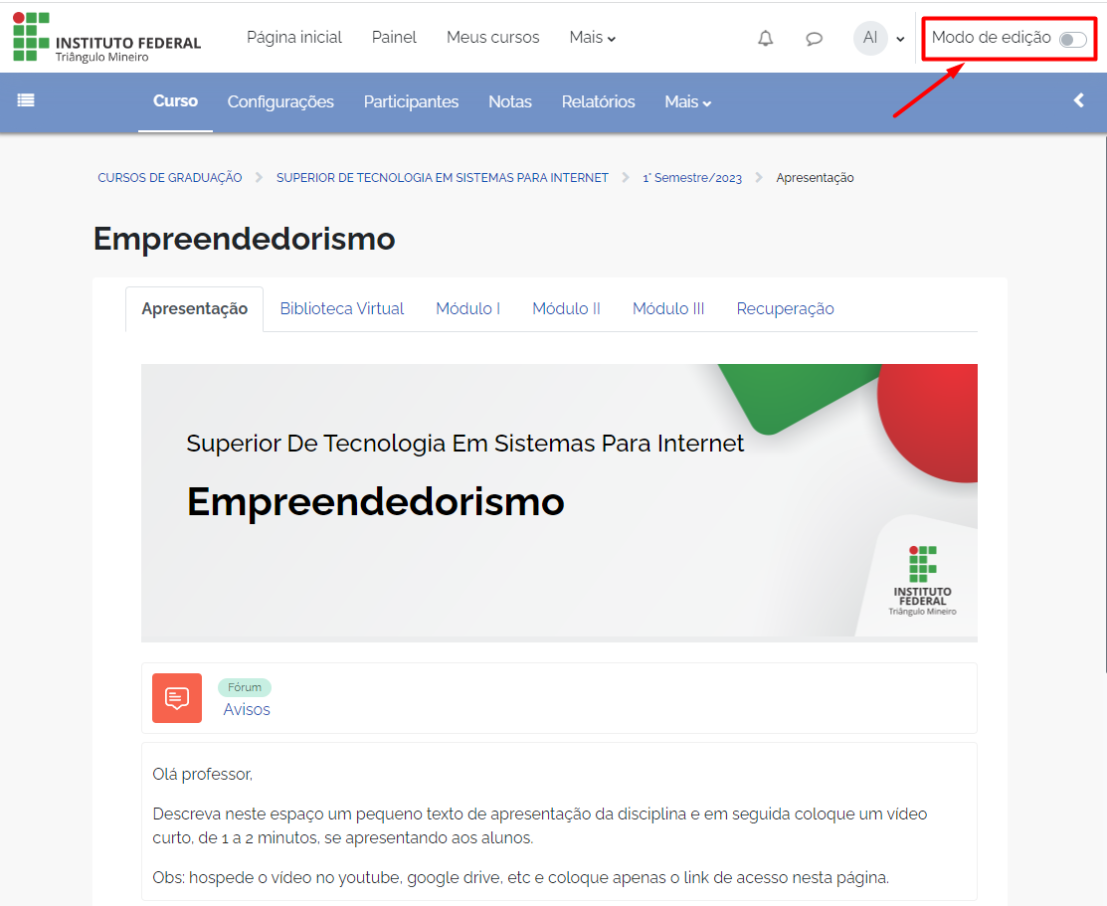Image resolution: width=1107 pixels, height=906 pixels.
Task: Click the Cursos de Graduação breadcrumb
Action: click(x=170, y=178)
